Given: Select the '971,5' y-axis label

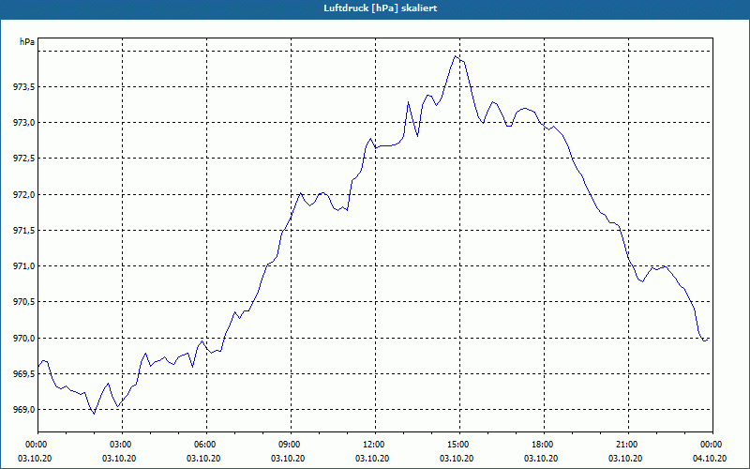Looking at the screenshot, I should 22,231.
